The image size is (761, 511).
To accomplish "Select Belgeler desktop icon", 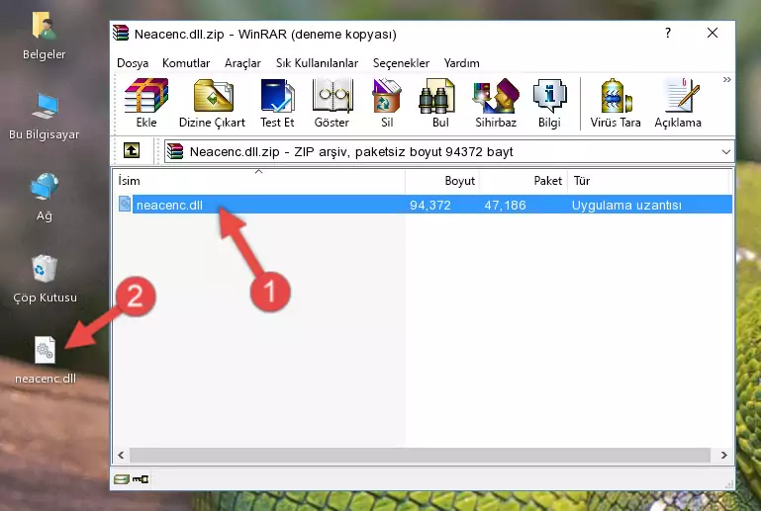I will point(44,36).
